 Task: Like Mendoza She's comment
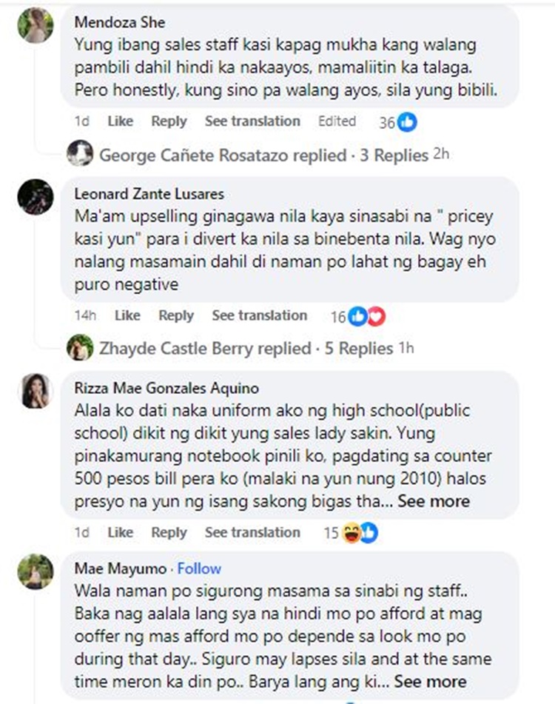click(x=120, y=121)
